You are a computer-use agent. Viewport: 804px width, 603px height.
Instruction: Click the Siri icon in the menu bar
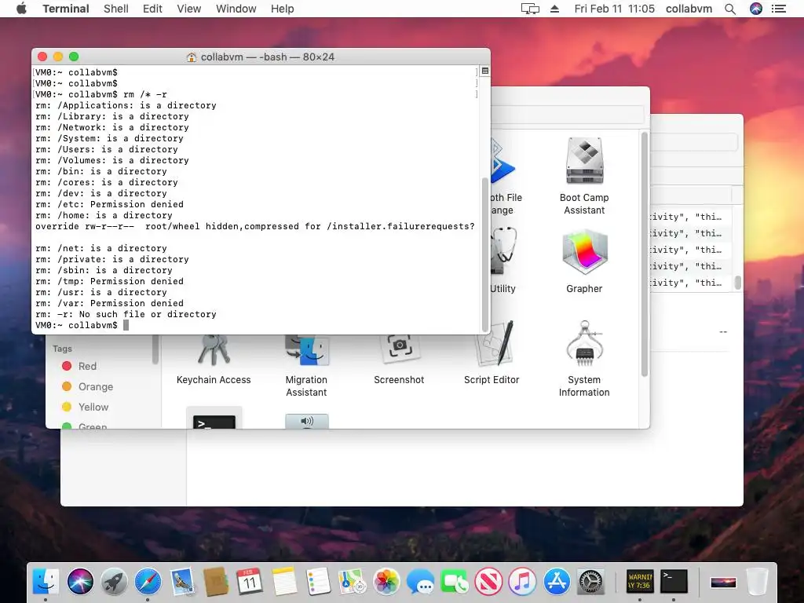[756, 9]
